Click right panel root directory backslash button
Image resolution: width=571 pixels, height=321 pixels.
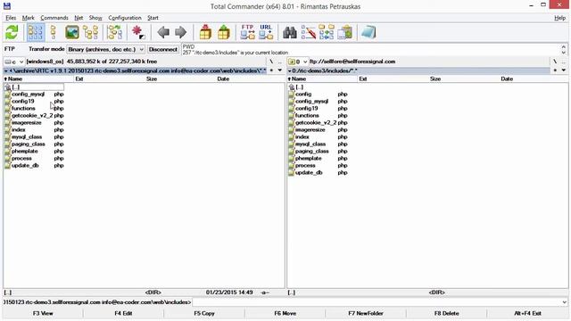coord(555,62)
